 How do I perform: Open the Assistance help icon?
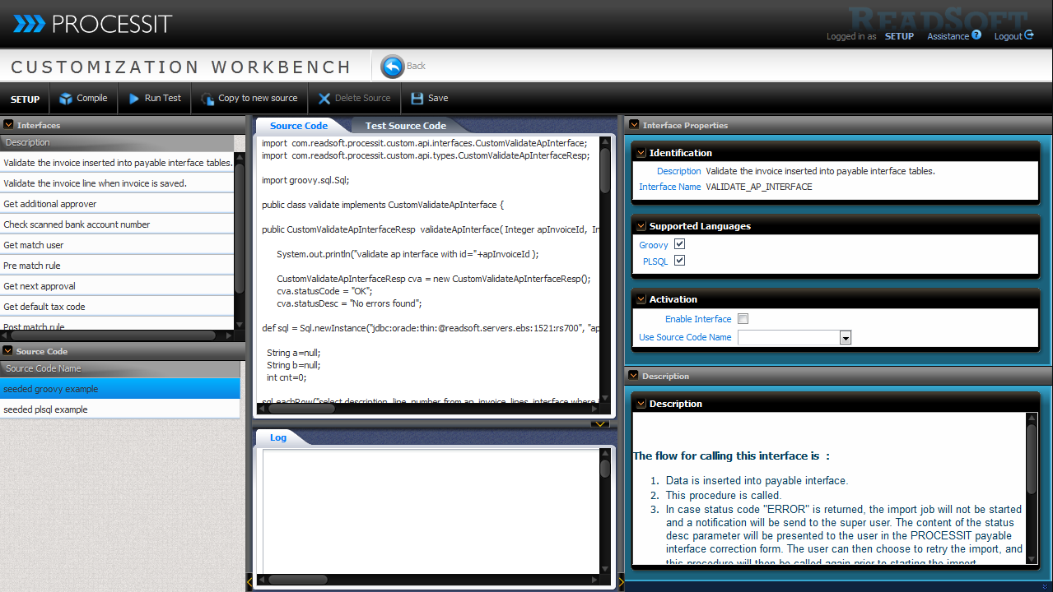point(976,35)
